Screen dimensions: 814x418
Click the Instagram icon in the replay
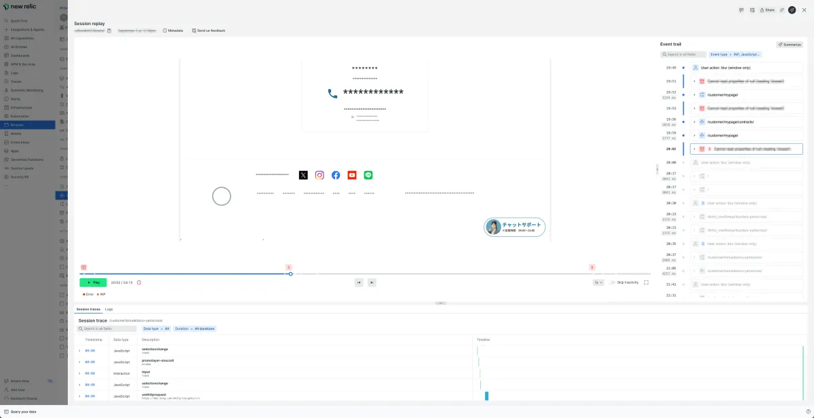(319, 175)
